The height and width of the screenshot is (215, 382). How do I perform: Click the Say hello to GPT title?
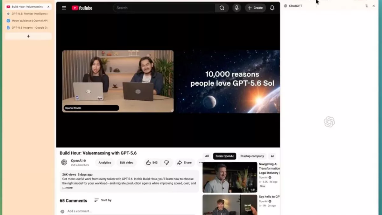tap(269, 197)
